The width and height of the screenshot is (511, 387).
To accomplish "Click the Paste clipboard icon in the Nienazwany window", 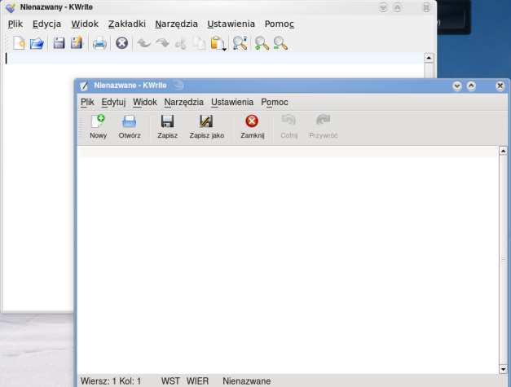I will tap(217, 43).
